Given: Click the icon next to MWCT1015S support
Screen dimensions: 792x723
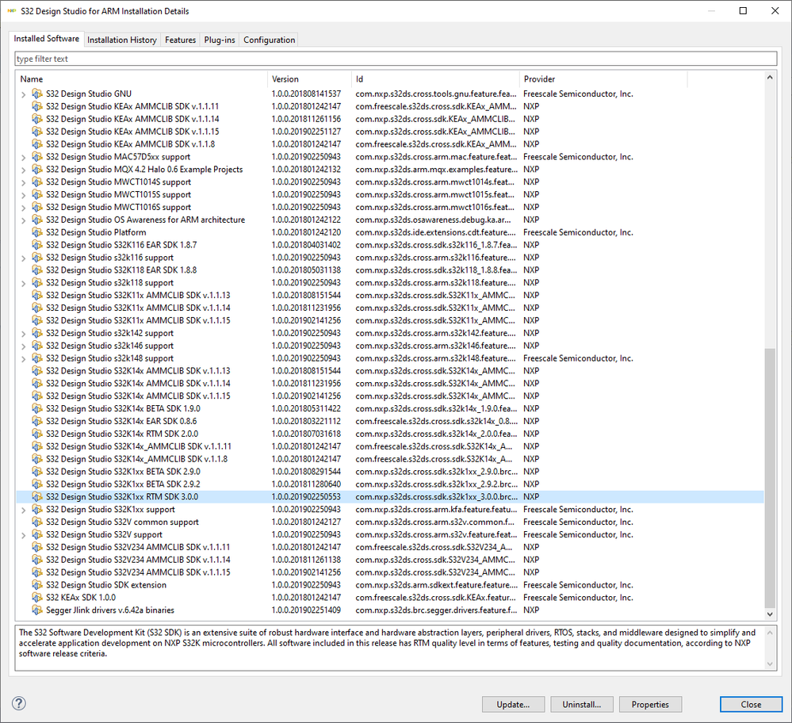Looking at the screenshot, I should tap(37, 194).
